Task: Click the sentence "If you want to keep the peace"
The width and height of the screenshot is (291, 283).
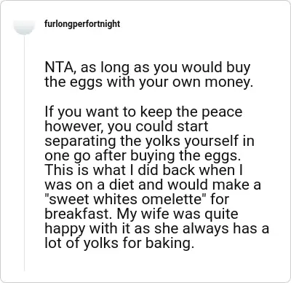Action: [x=143, y=112]
